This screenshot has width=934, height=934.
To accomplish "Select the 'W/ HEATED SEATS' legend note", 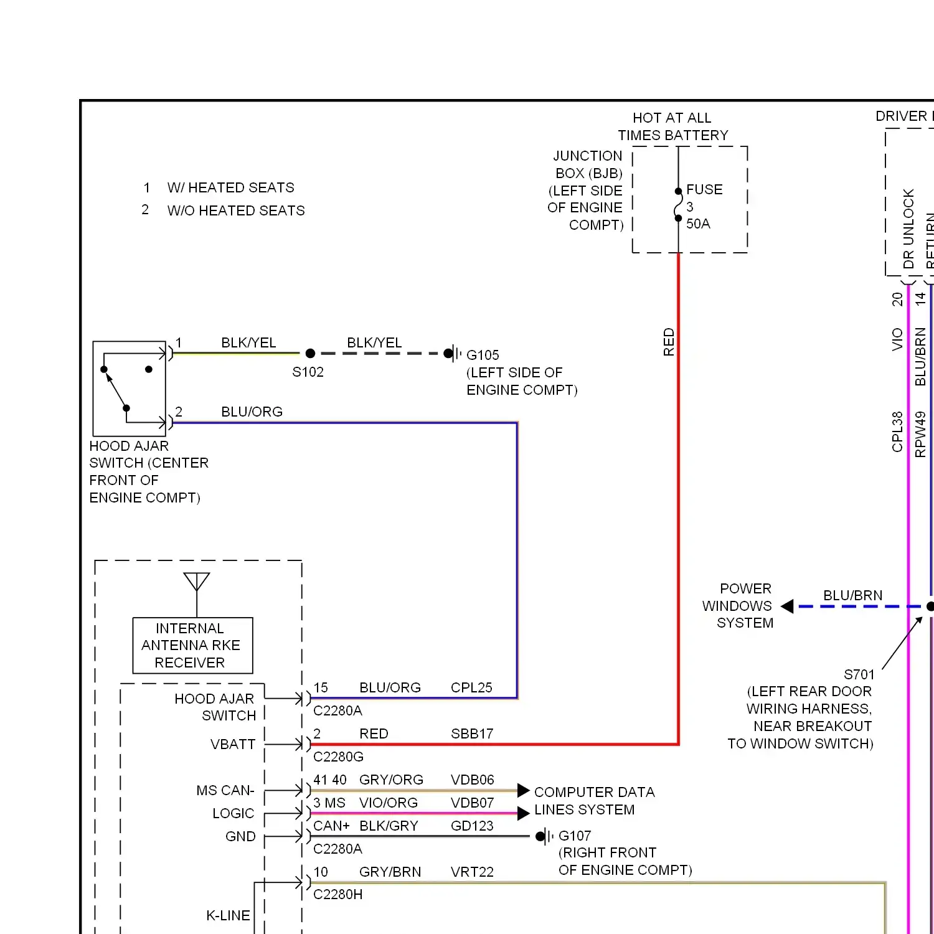I will point(230,187).
